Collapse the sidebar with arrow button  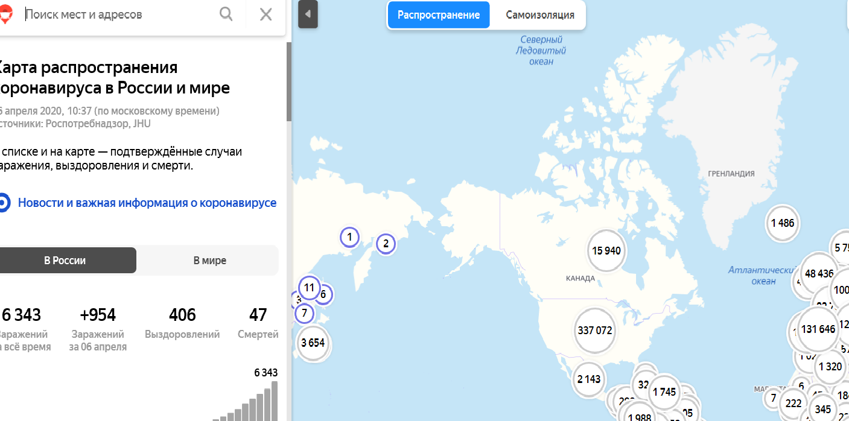tap(308, 14)
